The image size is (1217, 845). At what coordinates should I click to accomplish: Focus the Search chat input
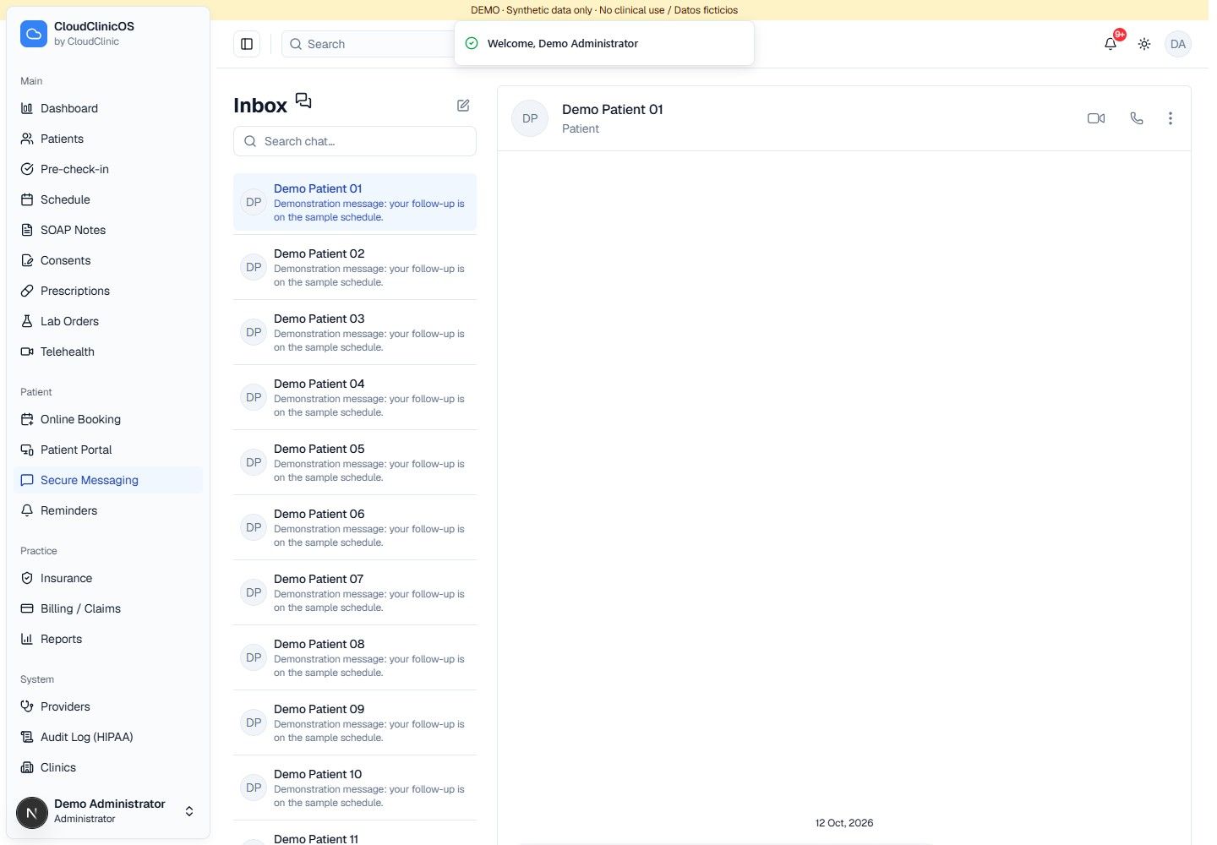(x=355, y=141)
